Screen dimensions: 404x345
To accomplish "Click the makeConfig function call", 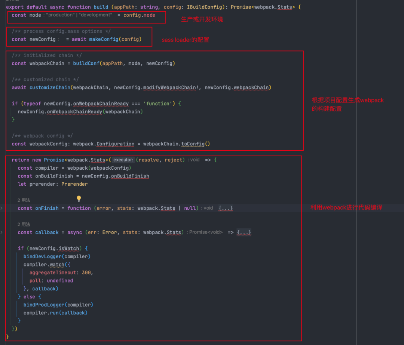I will 115,39.
